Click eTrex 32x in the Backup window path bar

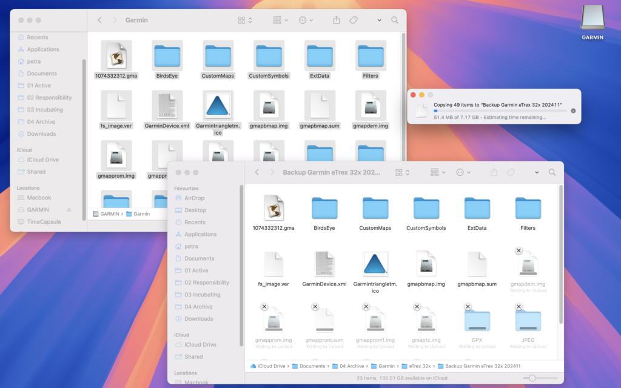coord(416,366)
